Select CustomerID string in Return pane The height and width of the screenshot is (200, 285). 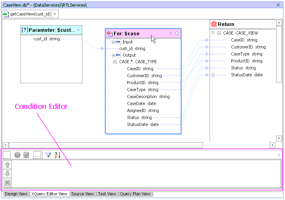[x=248, y=47]
